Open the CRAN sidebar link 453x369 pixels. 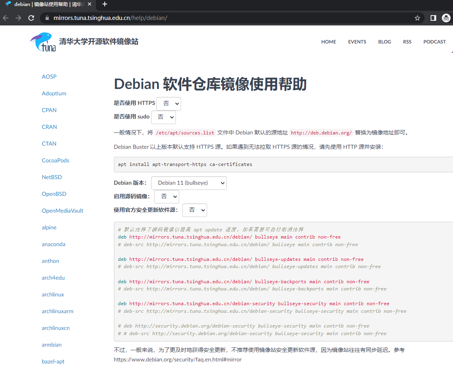[50, 127]
